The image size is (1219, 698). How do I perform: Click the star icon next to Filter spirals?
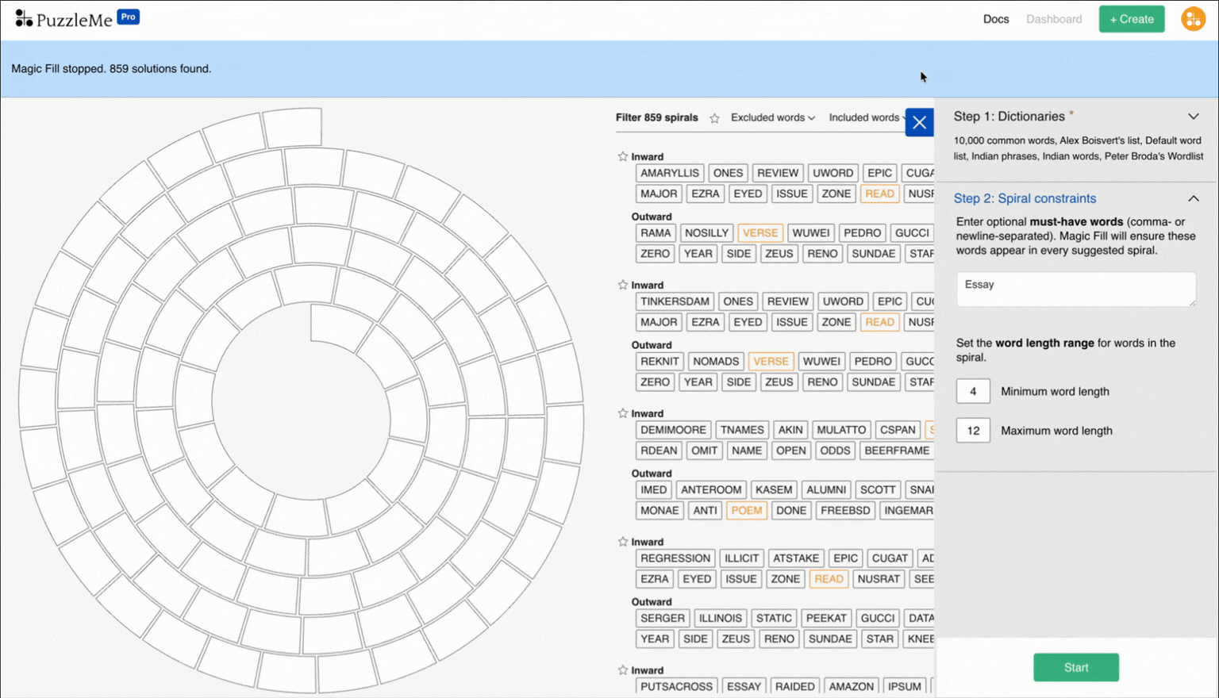[714, 118]
